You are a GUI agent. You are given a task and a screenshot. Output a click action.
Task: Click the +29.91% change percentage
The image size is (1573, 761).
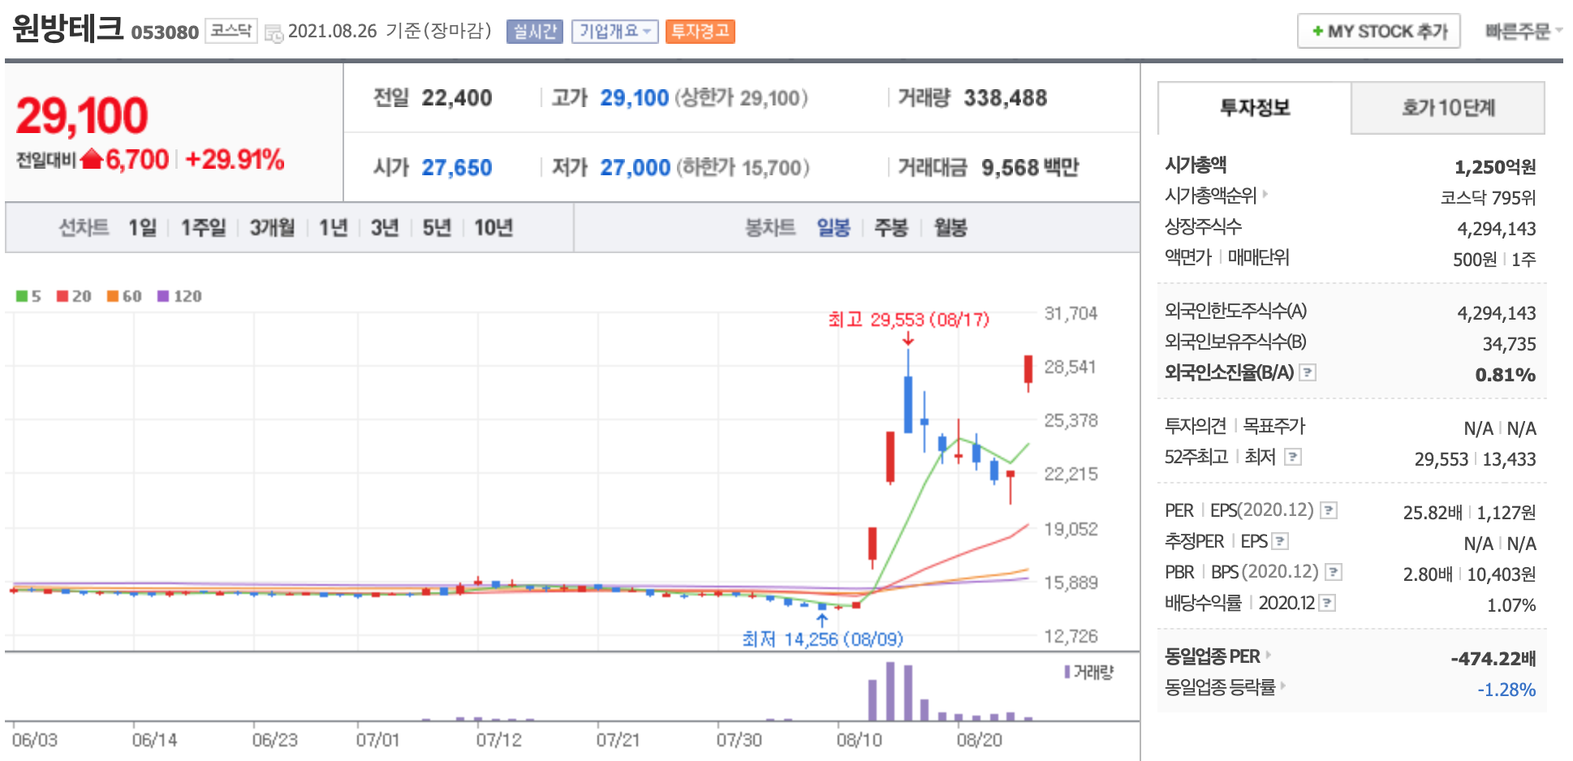click(x=235, y=159)
